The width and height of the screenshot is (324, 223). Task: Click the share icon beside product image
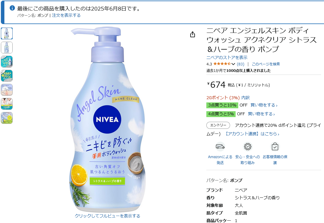(192, 34)
